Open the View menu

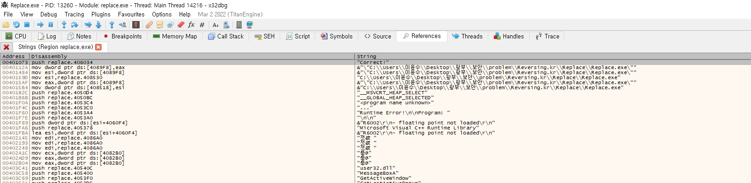point(27,14)
